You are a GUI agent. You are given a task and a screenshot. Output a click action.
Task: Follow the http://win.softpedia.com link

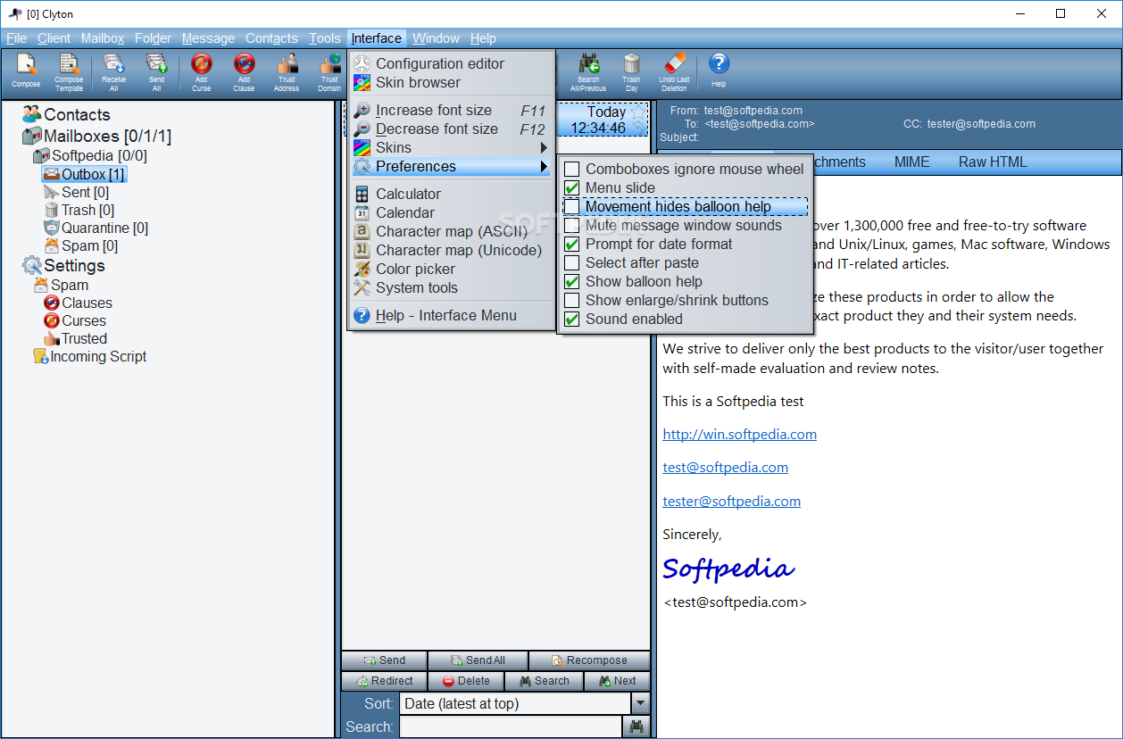pos(739,434)
